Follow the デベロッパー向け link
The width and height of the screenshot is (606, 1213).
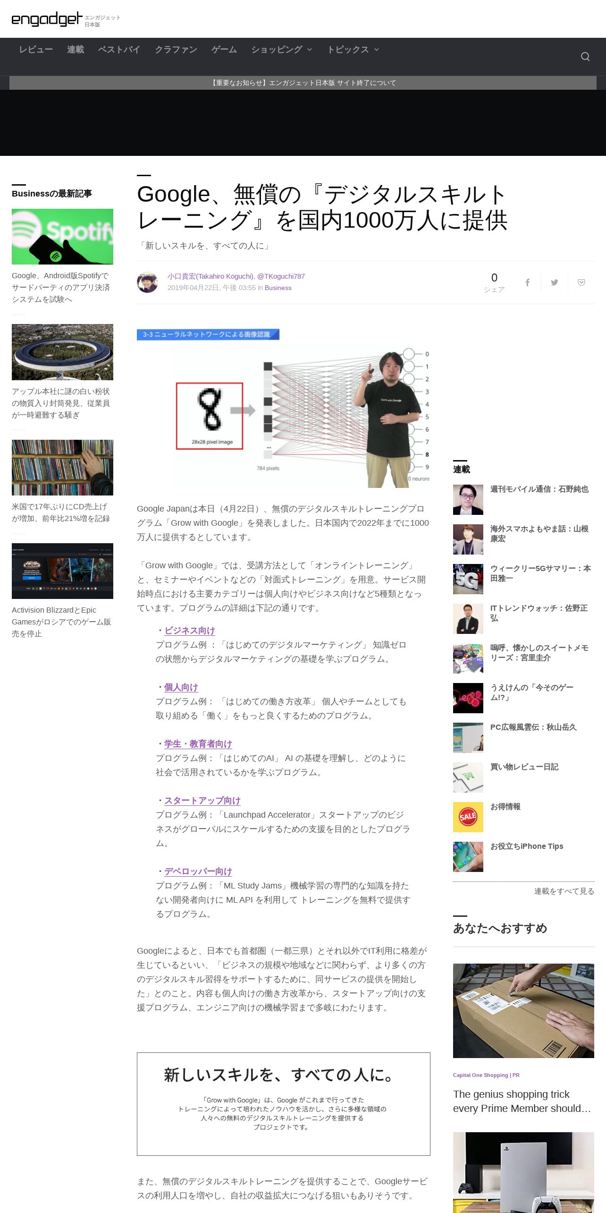pyautogui.click(x=198, y=871)
